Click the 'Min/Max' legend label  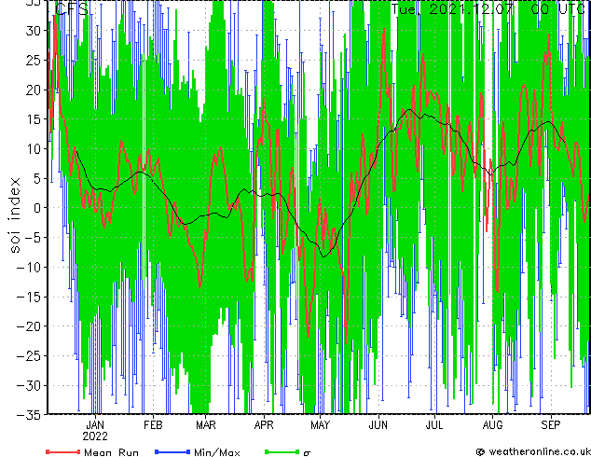coord(217,452)
